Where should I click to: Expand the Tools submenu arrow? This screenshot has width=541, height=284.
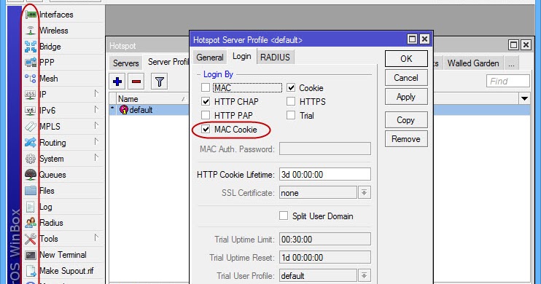[96, 237]
